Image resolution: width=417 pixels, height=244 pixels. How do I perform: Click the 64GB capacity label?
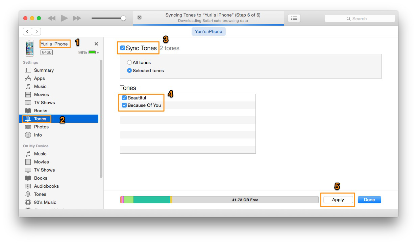[47, 52]
